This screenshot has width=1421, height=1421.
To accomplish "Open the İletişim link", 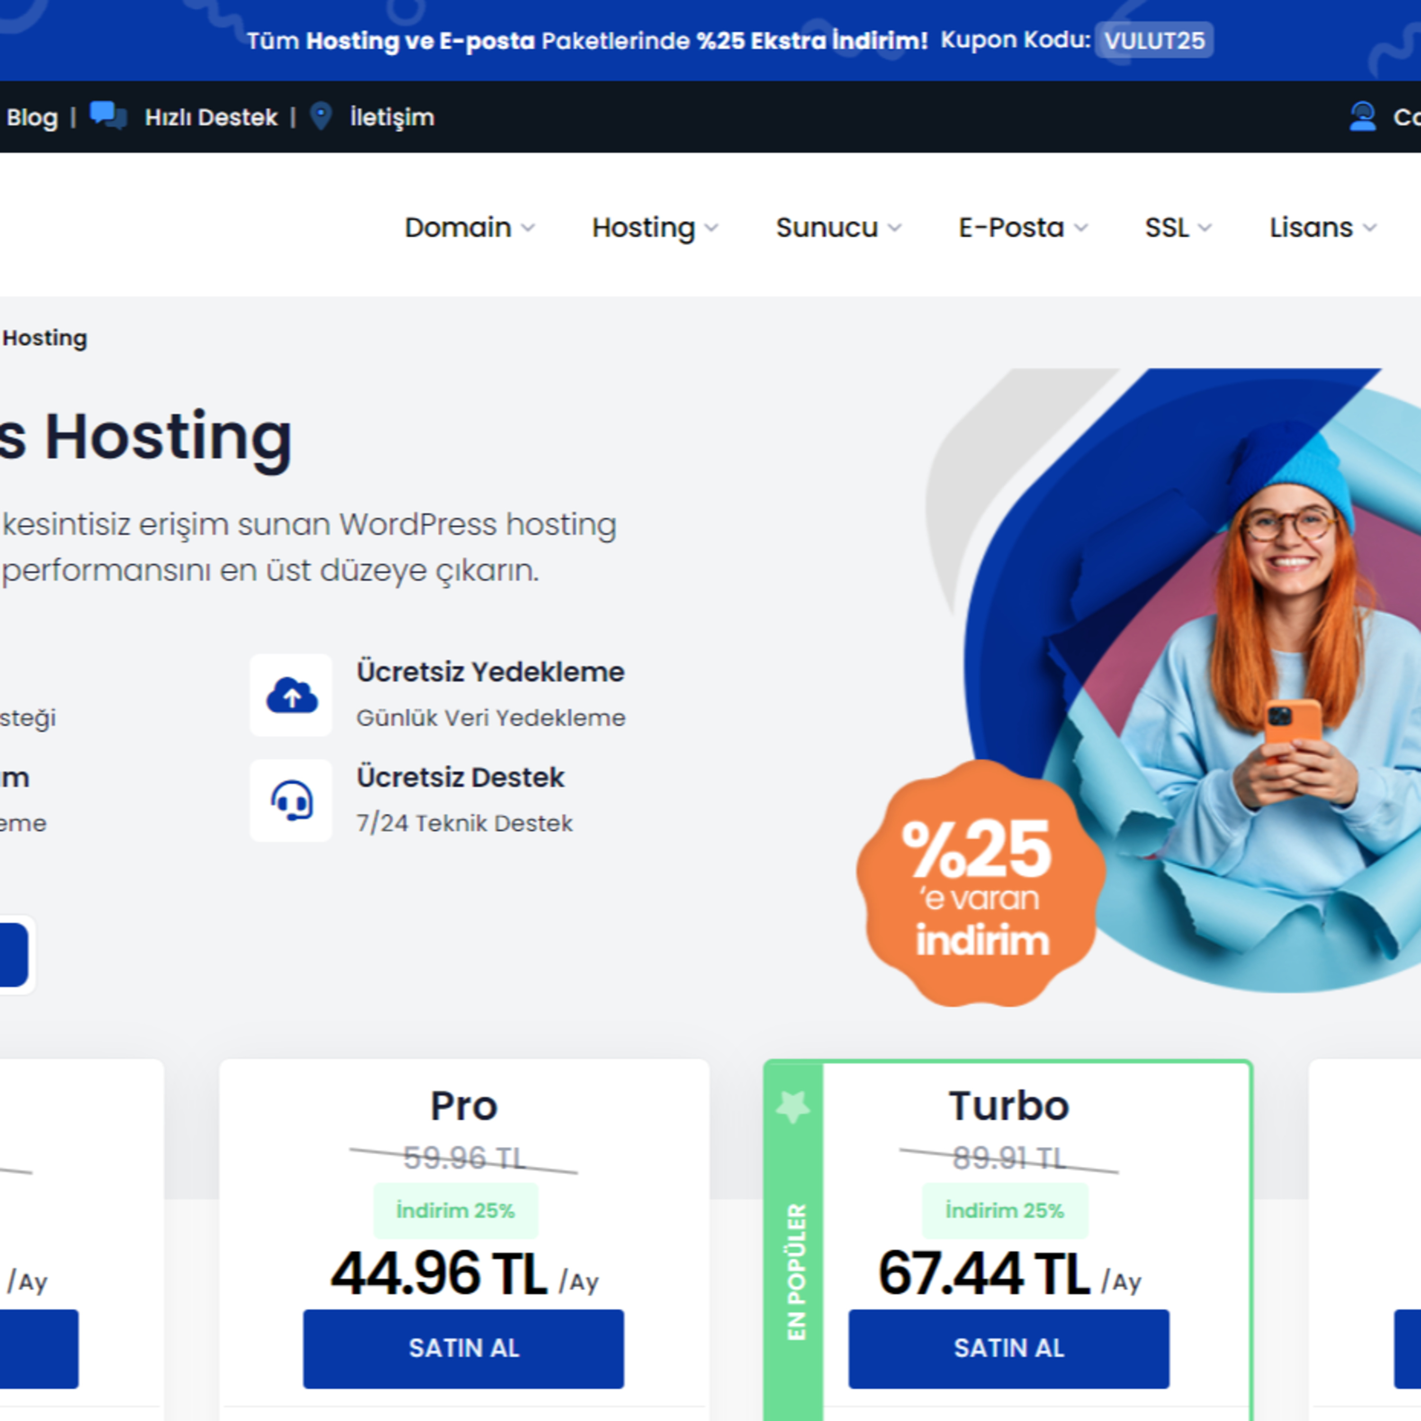I will click(392, 117).
